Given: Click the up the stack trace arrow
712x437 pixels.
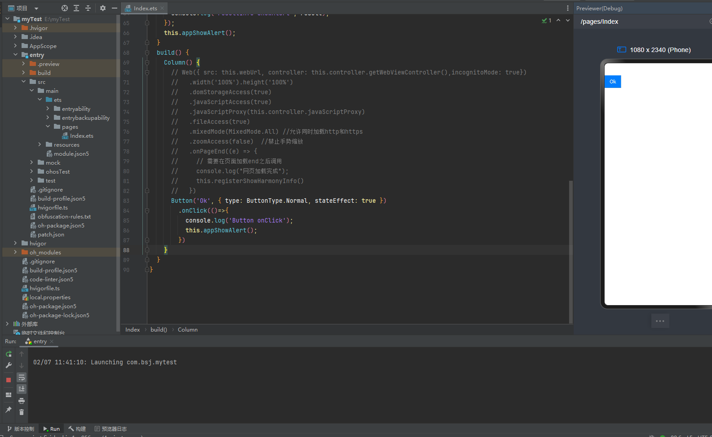Looking at the screenshot, I should click(x=22, y=354).
